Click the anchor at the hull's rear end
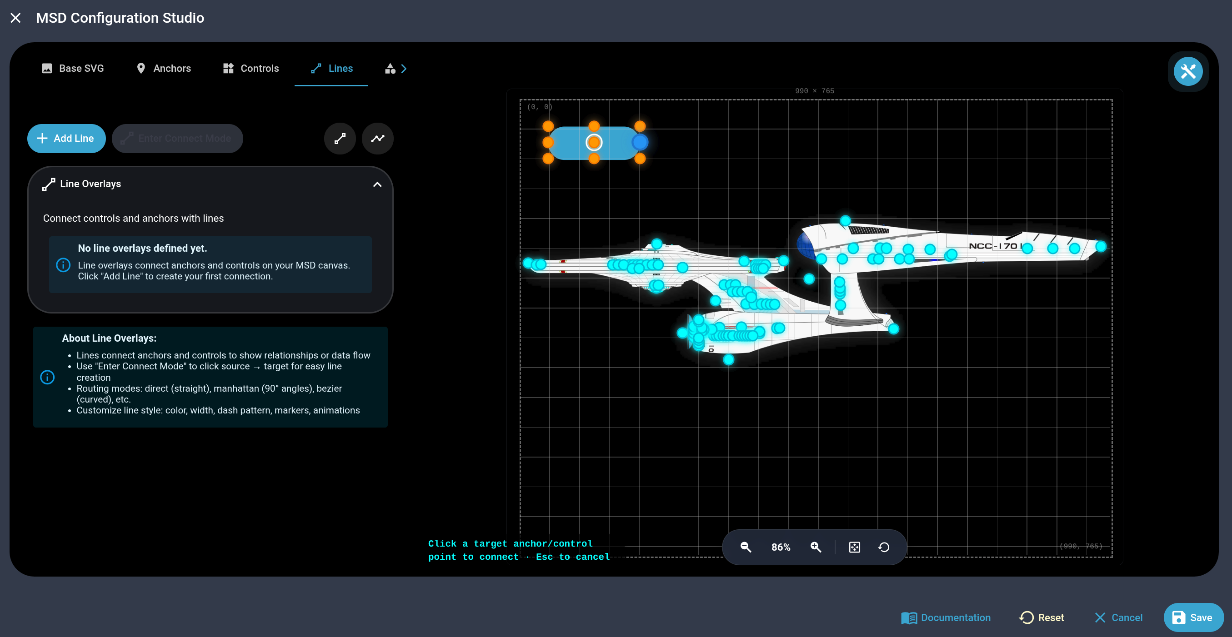The height and width of the screenshot is (637, 1232). tap(893, 329)
